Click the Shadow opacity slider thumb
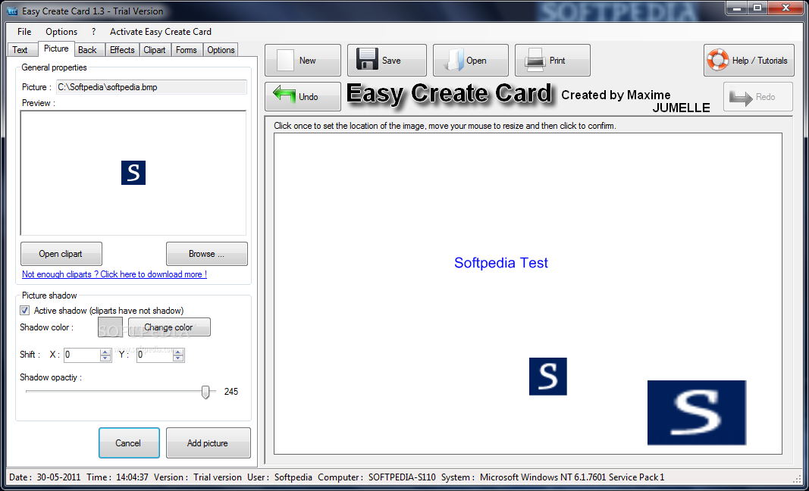Viewport: 809px width, 491px height. coord(205,392)
